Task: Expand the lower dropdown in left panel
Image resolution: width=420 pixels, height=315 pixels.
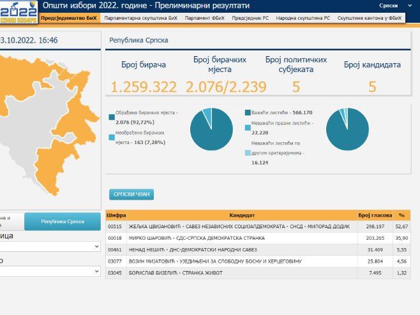Action: click(50, 271)
